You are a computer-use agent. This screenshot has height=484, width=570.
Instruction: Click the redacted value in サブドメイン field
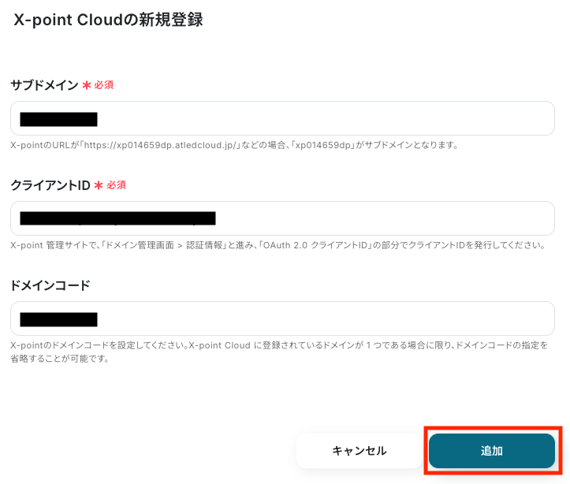58,119
